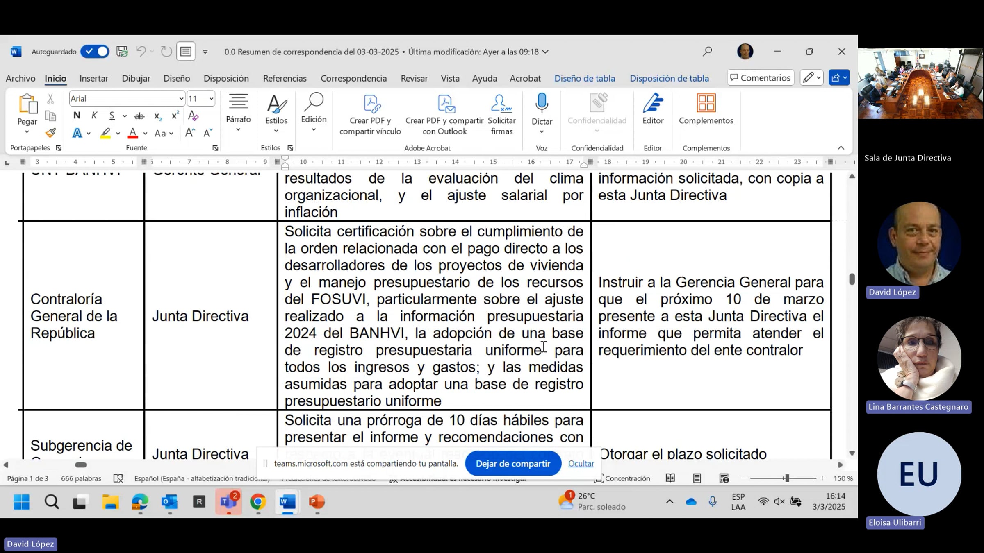
Task: Open the Fuente dialog launcher
Action: pyautogui.click(x=215, y=148)
